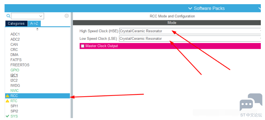265x120 pixels.
Task: Click the search magnifier icon
Action: [8, 16]
